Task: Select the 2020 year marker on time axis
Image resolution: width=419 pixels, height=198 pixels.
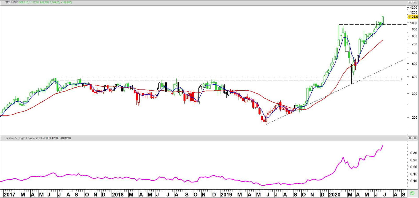Action: click(334, 195)
